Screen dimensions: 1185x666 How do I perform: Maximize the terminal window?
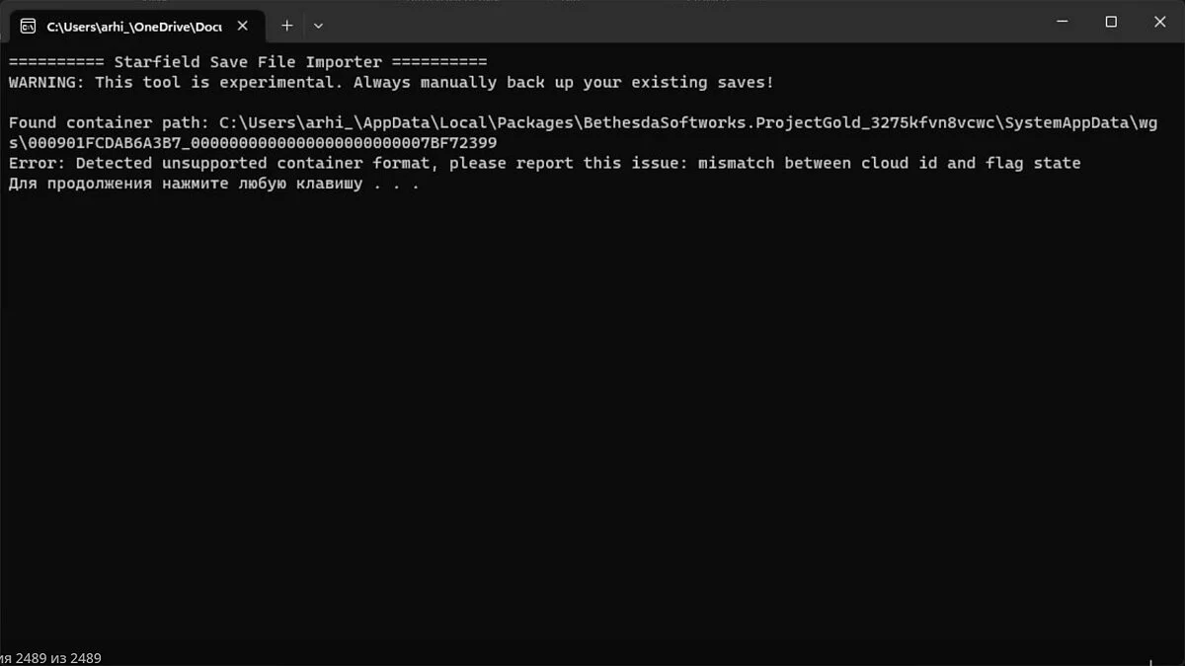click(1111, 22)
